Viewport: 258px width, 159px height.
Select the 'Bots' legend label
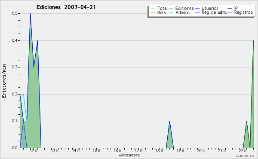pyautogui.click(x=162, y=12)
